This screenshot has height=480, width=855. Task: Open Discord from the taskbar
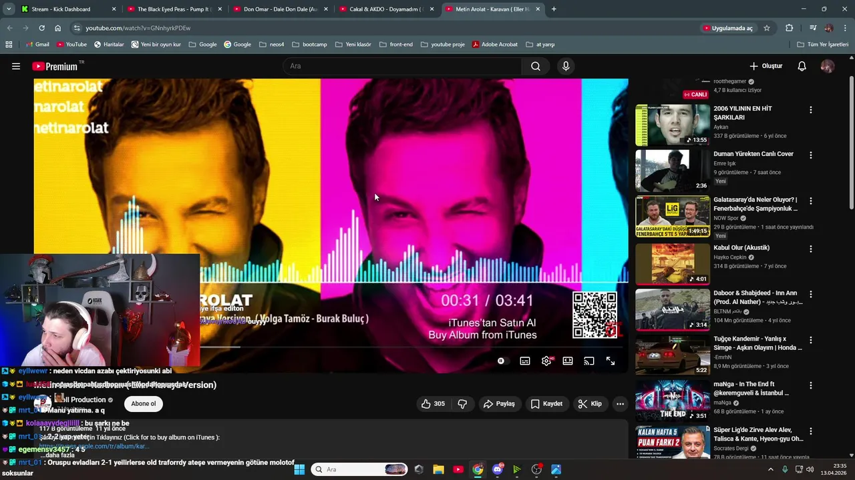pyautogui.click(x=498, y=469)
